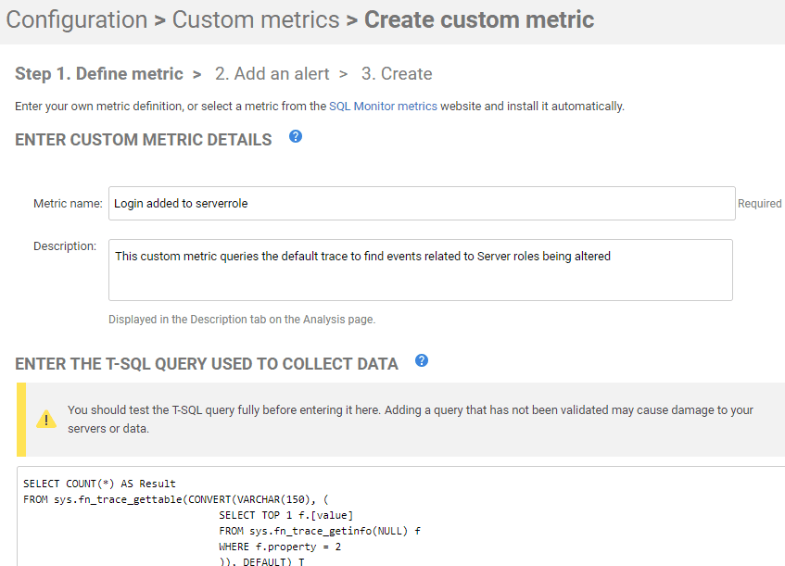Click the Description label
785x566 pixels.
point(65,246)
